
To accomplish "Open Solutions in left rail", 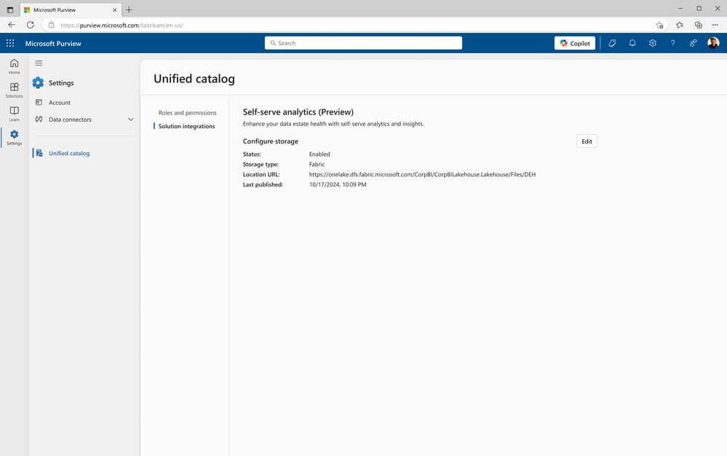I will pyautogui.click(x=15, y=90).
